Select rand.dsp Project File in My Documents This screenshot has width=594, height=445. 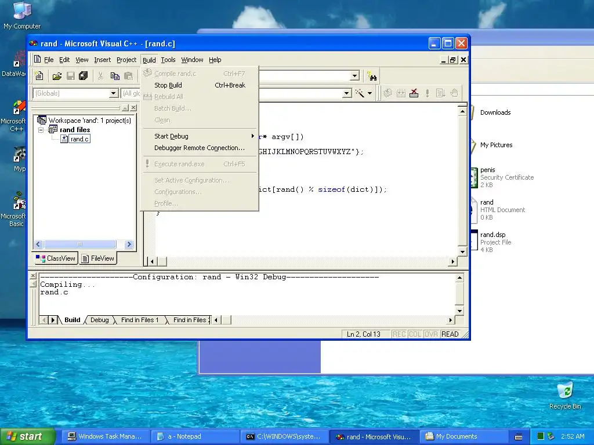pyautogui.click(x=495, y=242)
